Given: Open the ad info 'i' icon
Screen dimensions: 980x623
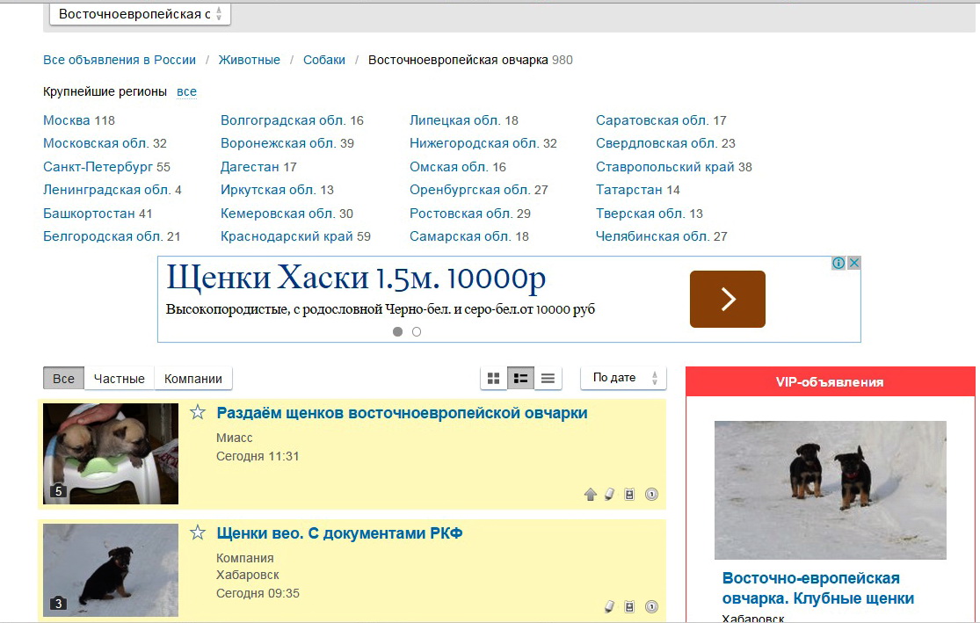Looking at the screenshot, I should [838, 263].
